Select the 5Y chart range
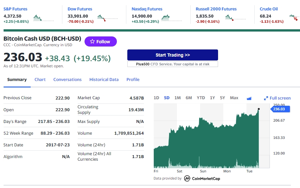The width and height of the screenshot is (300, 188). [x=222, y=98]
